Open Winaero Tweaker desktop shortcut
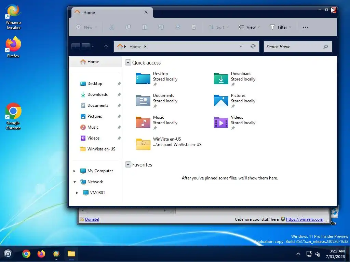The height and width of the screenshot is (262, 350). (x=13, y=17)
